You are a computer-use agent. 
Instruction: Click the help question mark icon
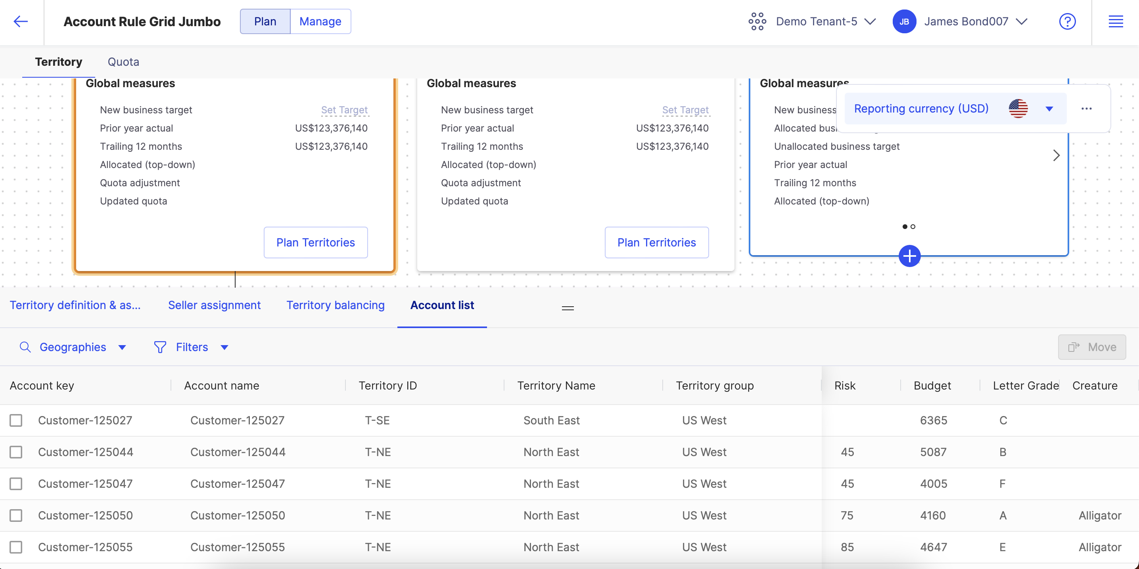coord(1067,20)
